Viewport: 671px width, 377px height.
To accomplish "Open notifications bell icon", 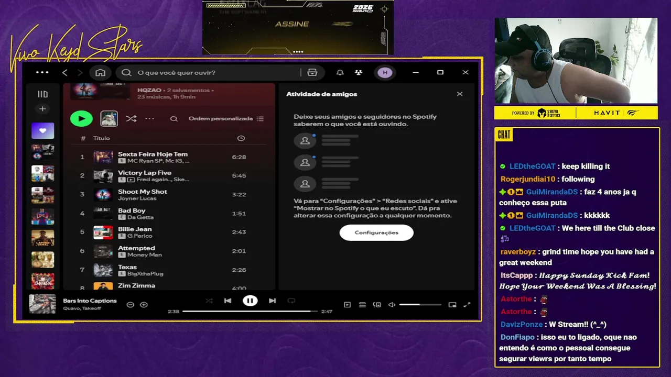I will [x=340, y=72].
